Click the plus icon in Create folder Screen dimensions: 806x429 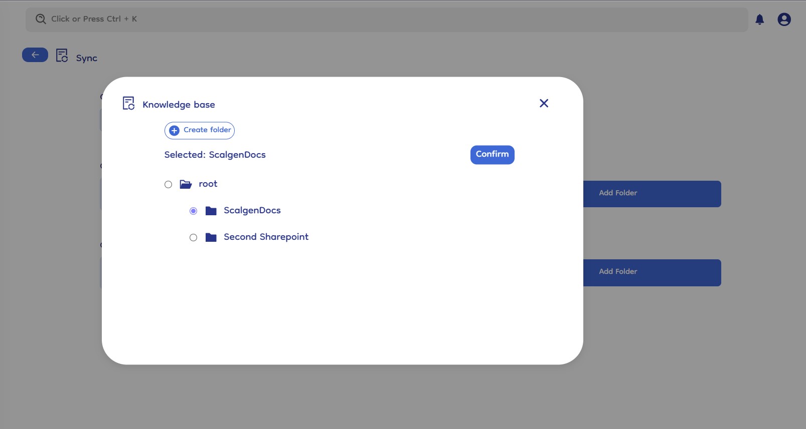tap(174, 131)
